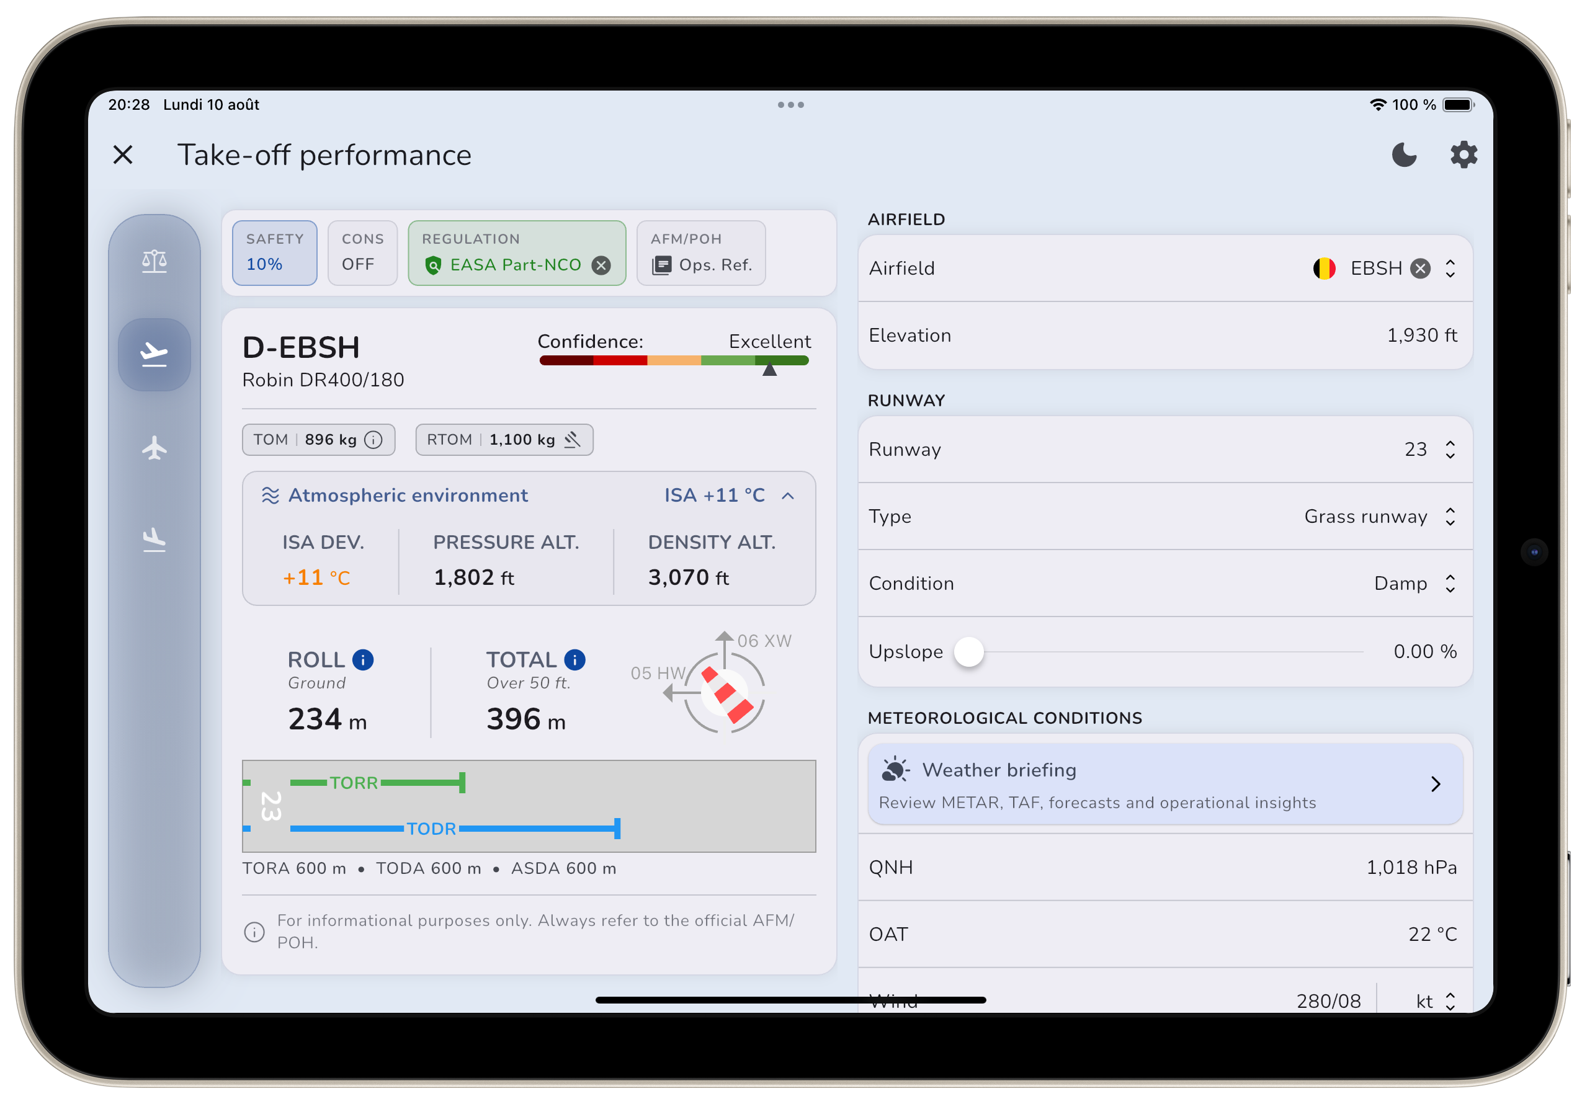
Task: Open weight and balance scales icon in sidebar
Action: point(154,262)
